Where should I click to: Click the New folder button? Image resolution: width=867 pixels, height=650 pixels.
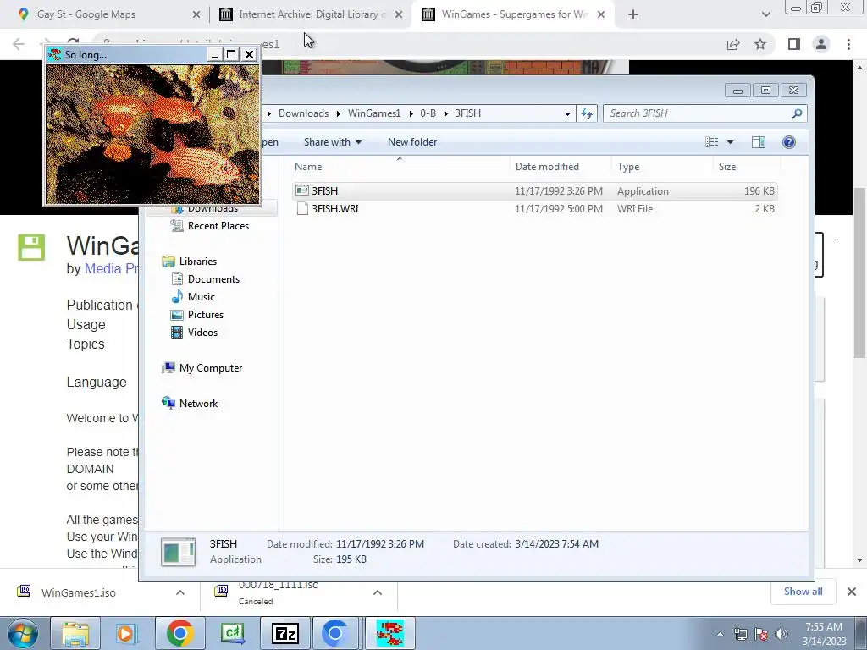412,142
